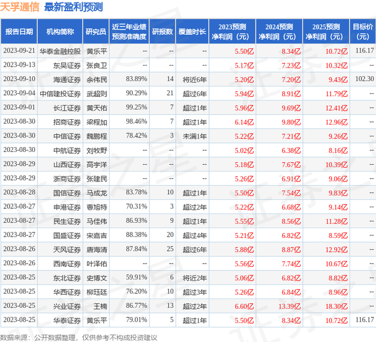The width and height of the screenshot is (376, 342).
Task: Click analyst name 唐海清
Action: 97,249
